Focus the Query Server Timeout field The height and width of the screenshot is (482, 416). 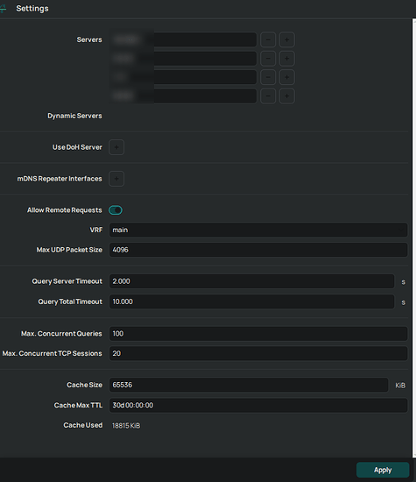(x=251, y=281)
